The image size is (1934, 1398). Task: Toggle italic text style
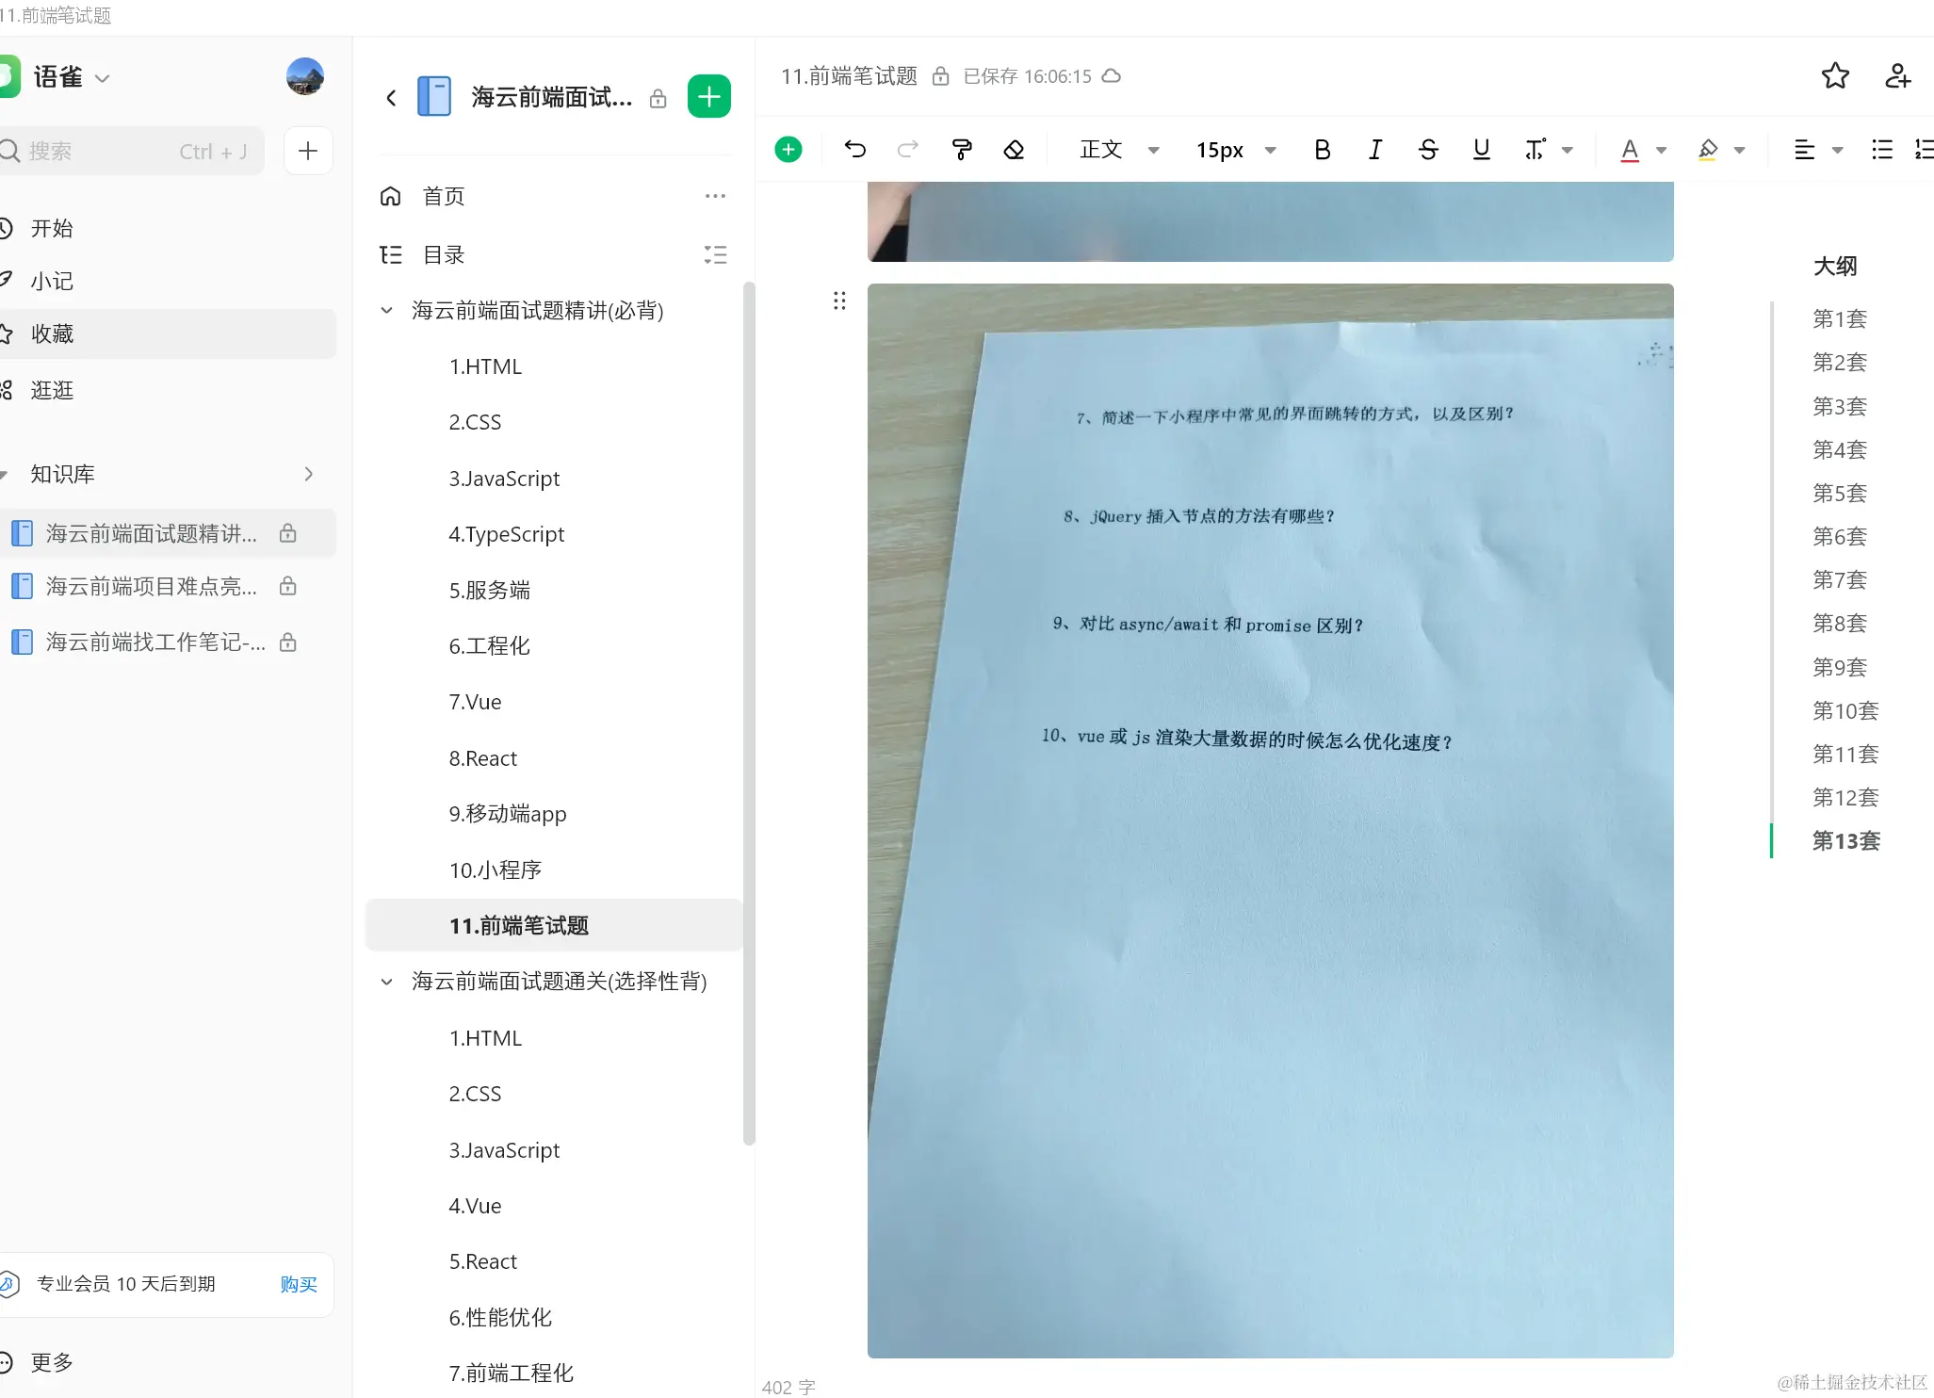1374,149
